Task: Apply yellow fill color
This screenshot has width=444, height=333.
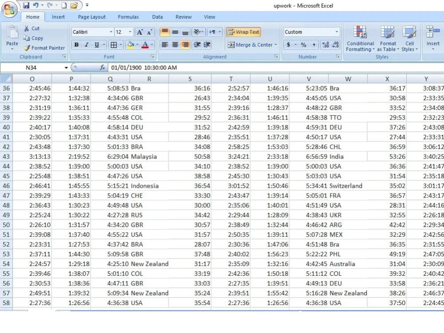Action: point(131,45)
